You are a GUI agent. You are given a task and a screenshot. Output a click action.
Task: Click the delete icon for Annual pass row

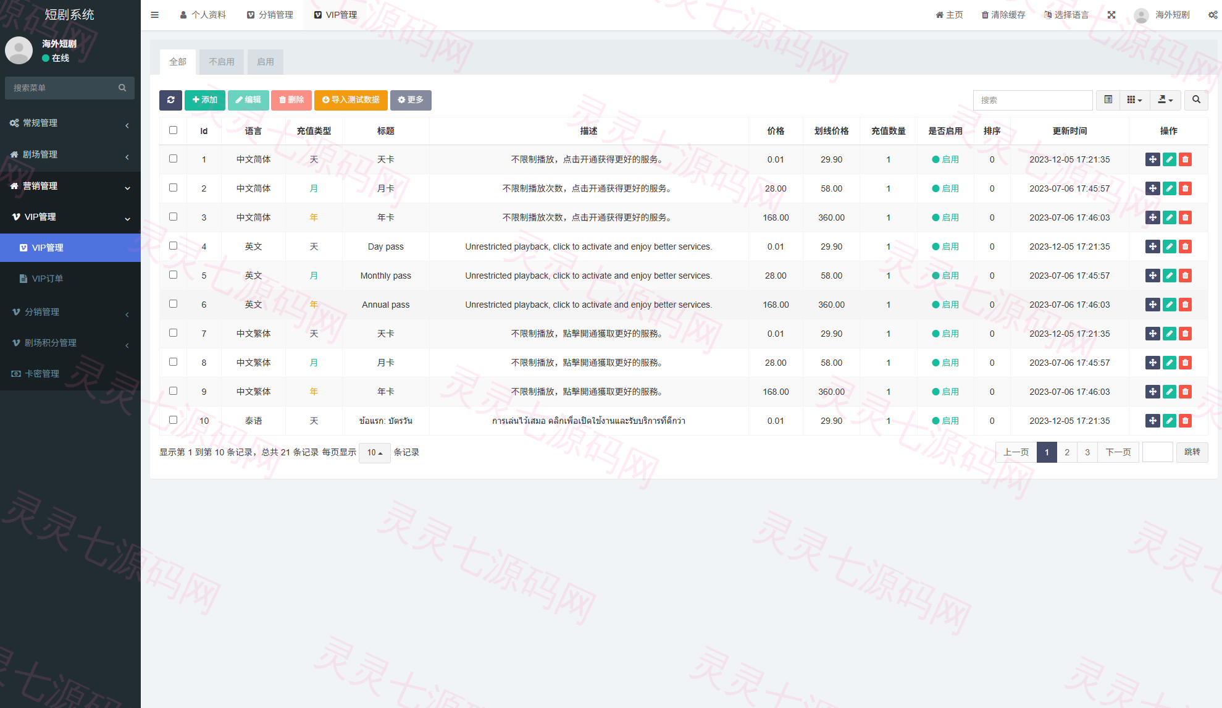[1185, 305]
